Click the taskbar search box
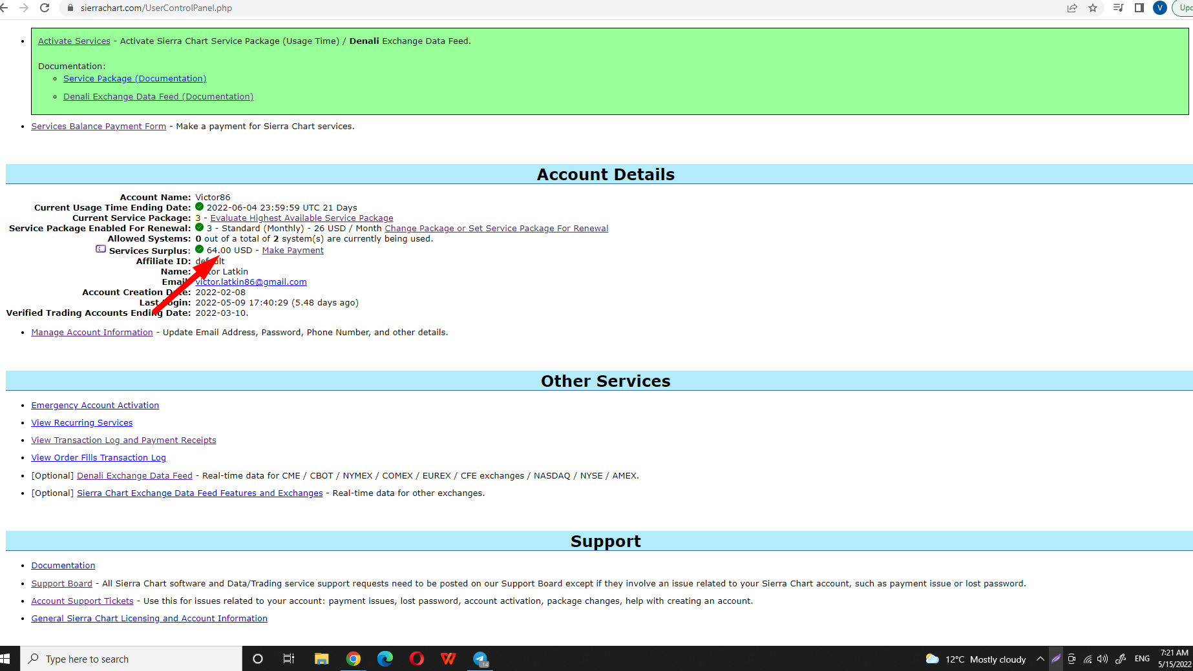This screenshot has width=1193, height=671. point(131,659)
